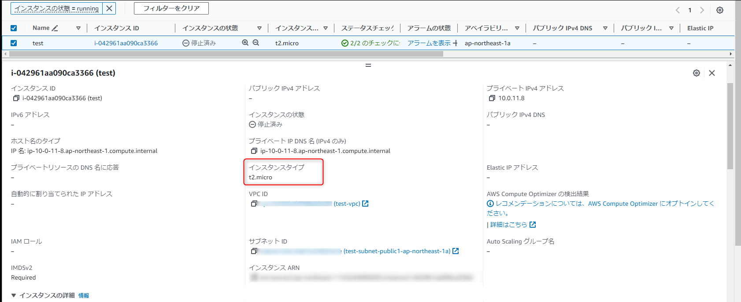741x302 pixels.
Task: Click the test name cell
Action: [38, 43]
